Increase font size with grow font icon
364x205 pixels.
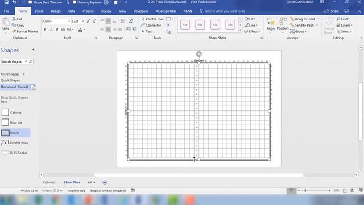point(89,21)
